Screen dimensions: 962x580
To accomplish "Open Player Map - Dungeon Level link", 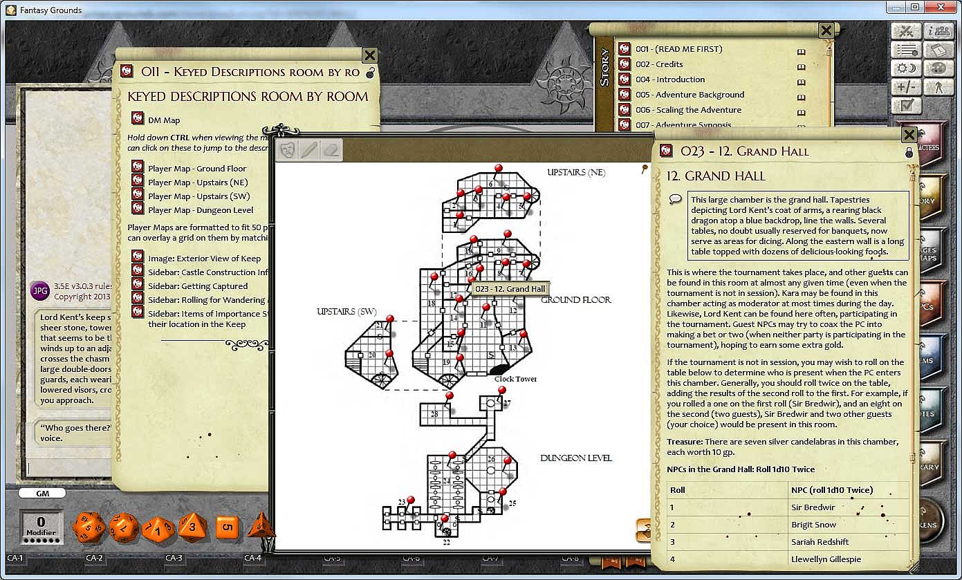I will tap(201, 210).
